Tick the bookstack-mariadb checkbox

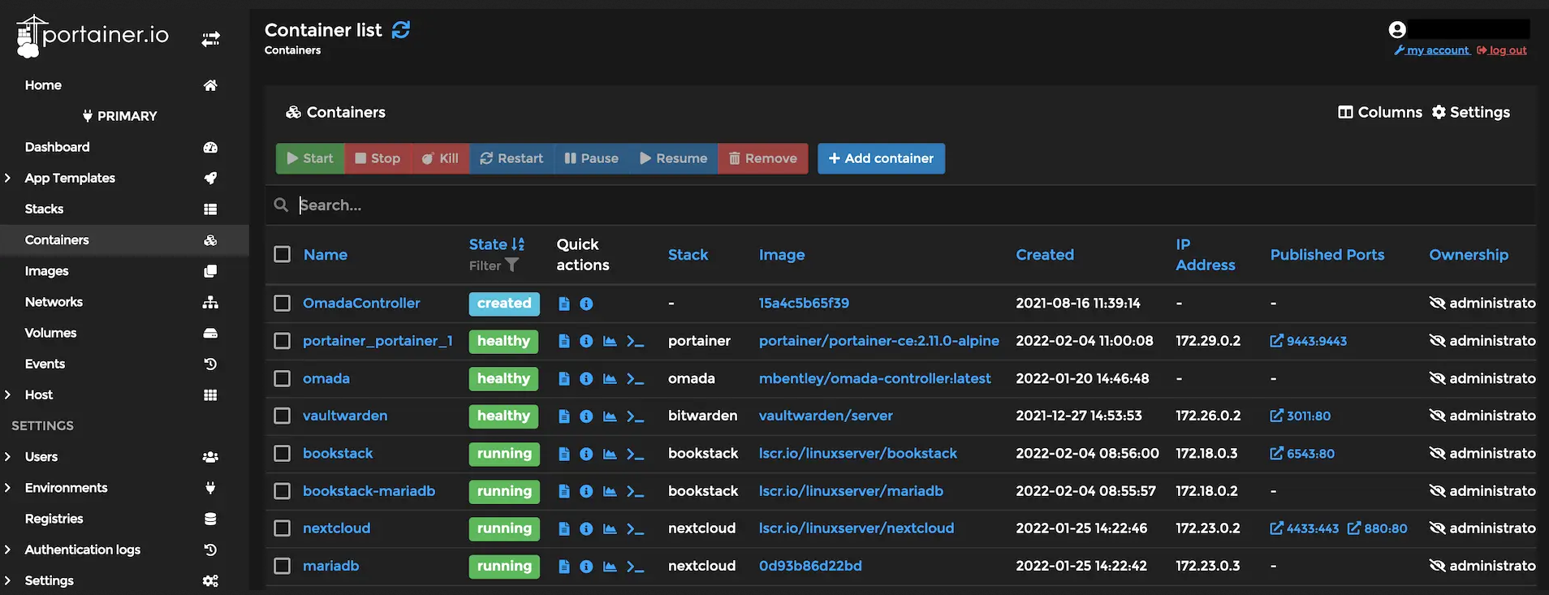click(x=283, y=491)
